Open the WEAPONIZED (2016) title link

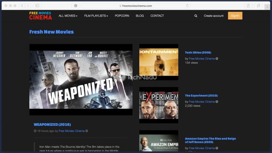(x=52, y=124)
